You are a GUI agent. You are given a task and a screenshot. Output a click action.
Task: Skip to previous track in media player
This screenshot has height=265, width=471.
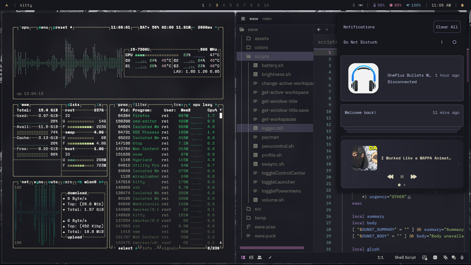(x=390, y=177)
